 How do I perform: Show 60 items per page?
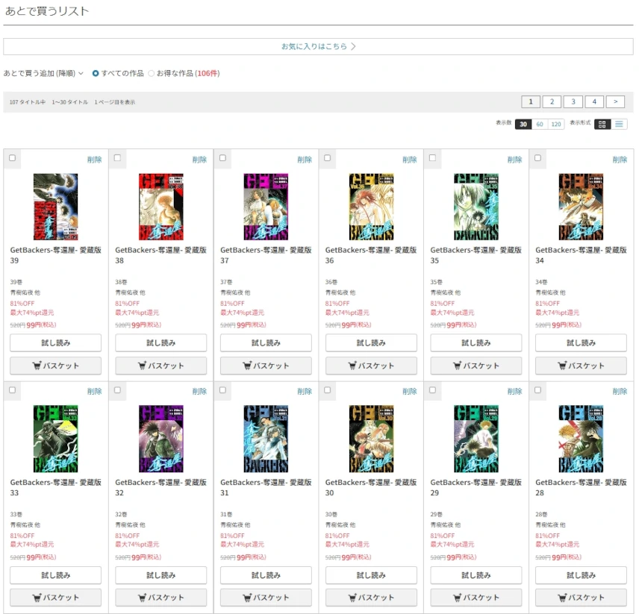pos(540,125)
